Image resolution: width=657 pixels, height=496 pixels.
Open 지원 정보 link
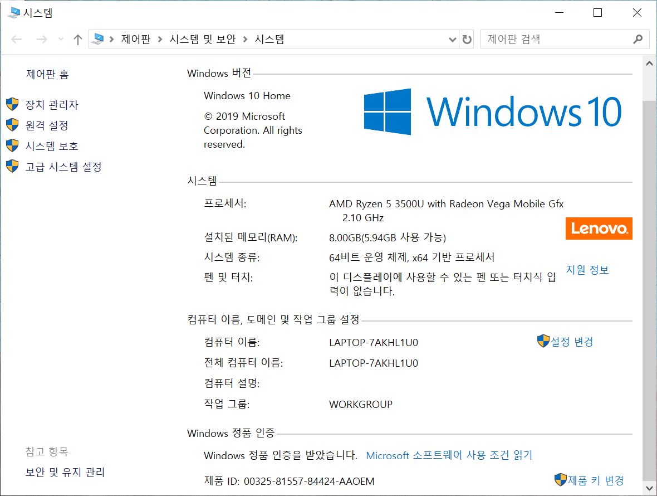coord(587,270)
